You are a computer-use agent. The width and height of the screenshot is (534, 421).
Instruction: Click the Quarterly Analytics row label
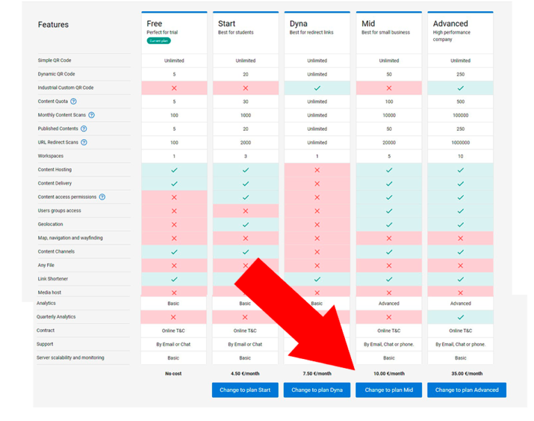pyautogui.click(x=56, y=317)
